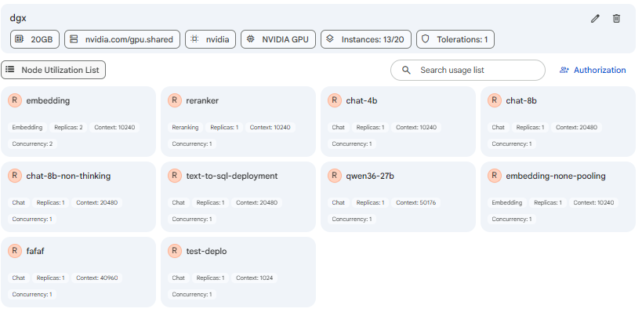This screenshot has width=642, height=316.
Task: Click Concurrency: 2 tag on embedding card
Action: [32, 143]
